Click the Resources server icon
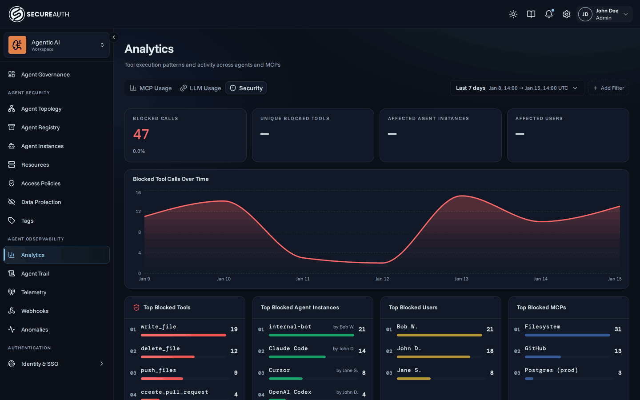This screenshot has height=400, width=640. pyautogui.click(x=12, y=164)
